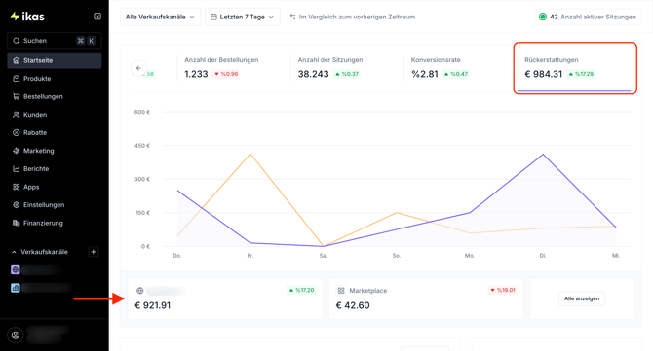The height and width of the screenshot is (351, 653).
Task: Expand the Alle Verkaufskanäle dropdown
Action: (x=161, y=17)
